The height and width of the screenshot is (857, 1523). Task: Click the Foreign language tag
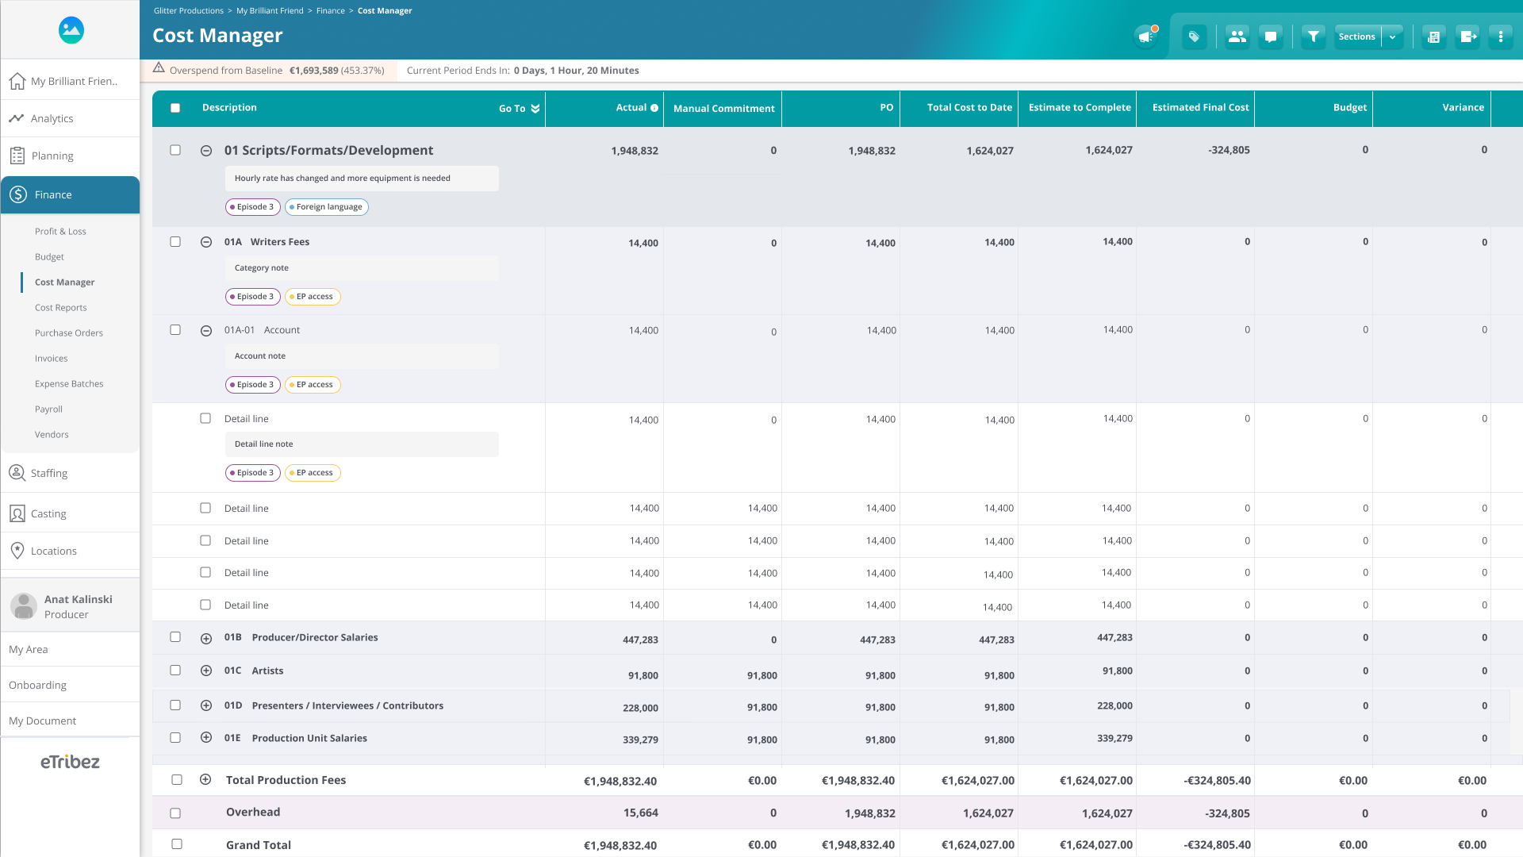click(327, 207)
